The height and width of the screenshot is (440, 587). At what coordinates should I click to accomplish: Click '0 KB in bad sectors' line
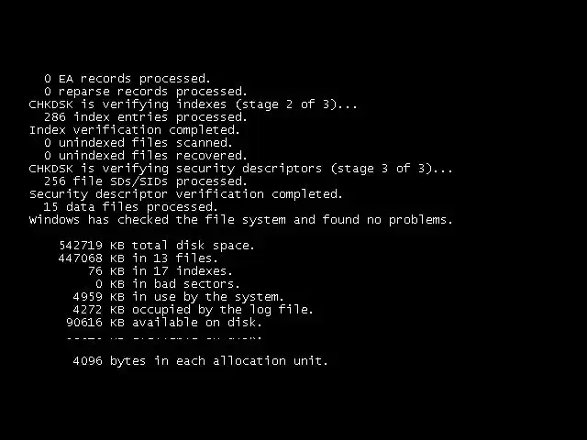[167, 284]
